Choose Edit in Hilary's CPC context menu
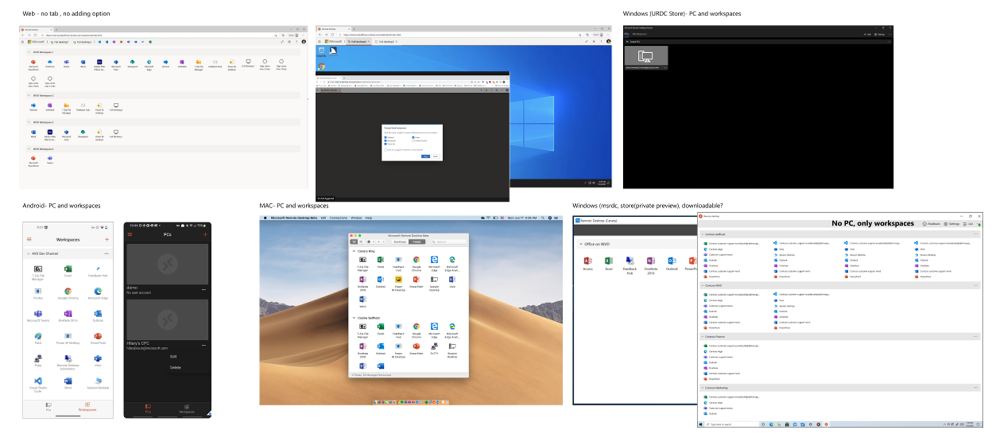This screenshot has height=440, width=992. click(173, 357)
